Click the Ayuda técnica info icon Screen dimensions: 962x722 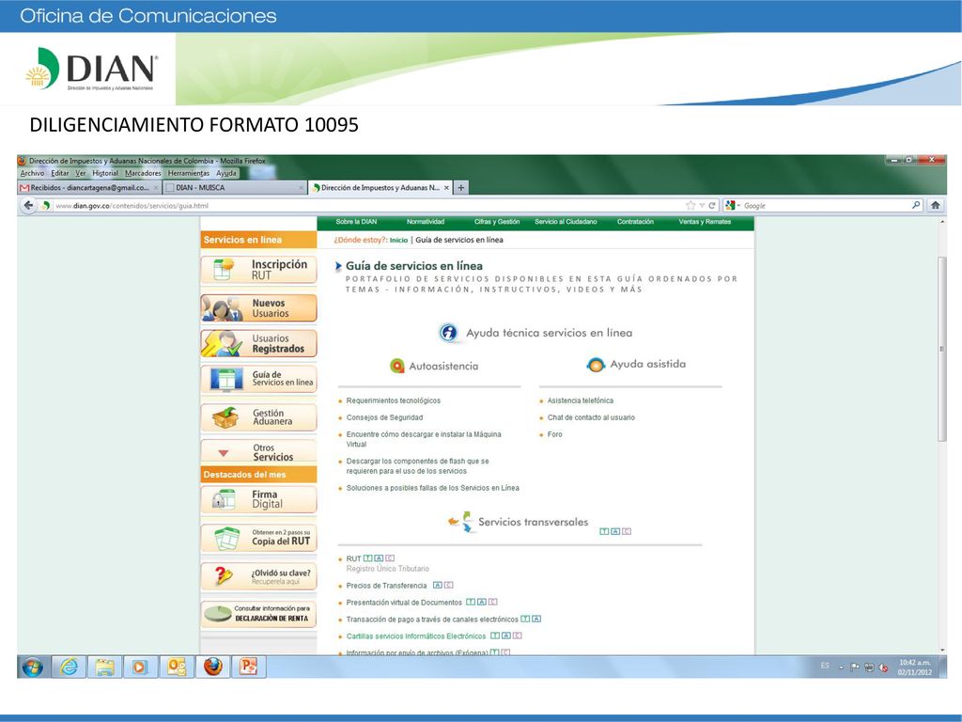[448, 333]
